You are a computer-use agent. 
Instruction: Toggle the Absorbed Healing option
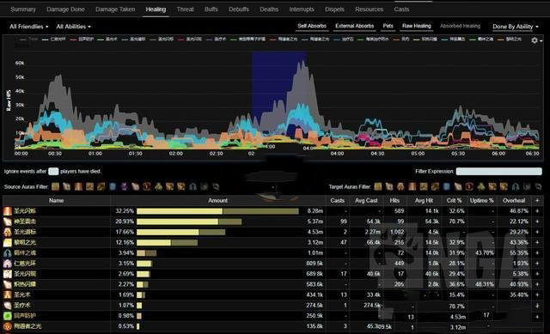(x=460, y=26)
